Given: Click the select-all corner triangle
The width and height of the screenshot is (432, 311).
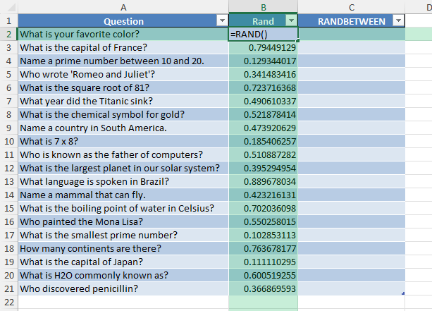Looking at the screenshot, I should [x=11, y=8].
